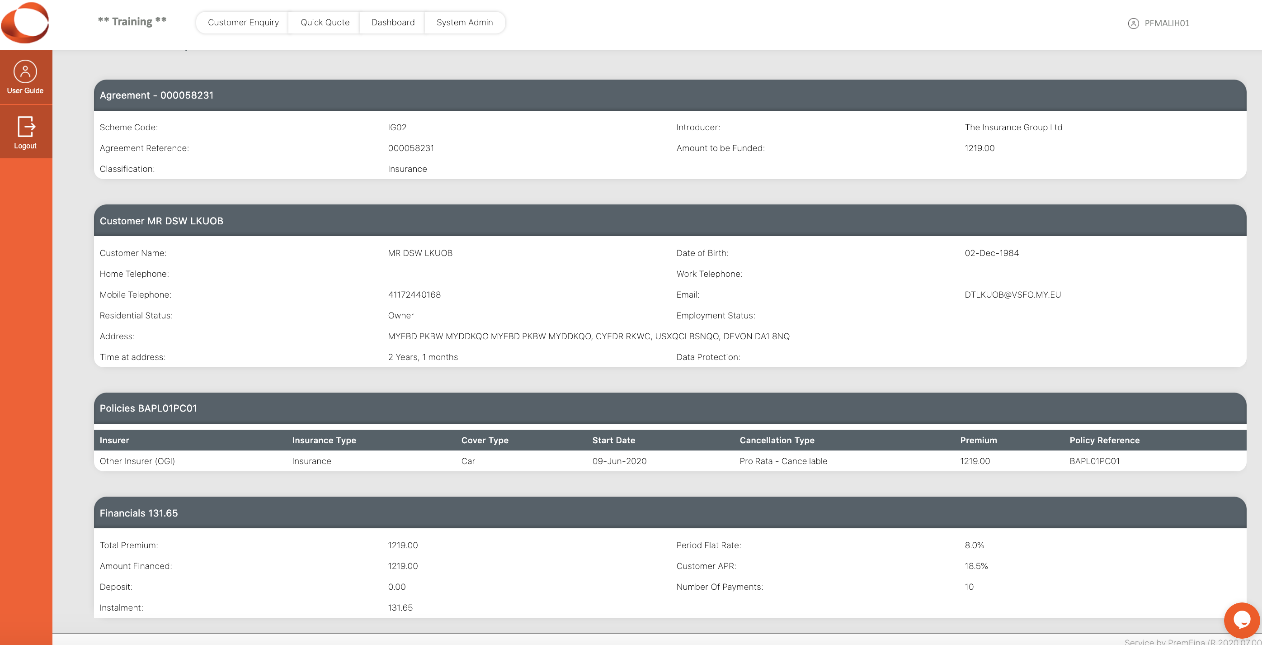Click the Customer MR DSW LKUOB header
The width and height of the screenshot is (1262, 645).
point(670,221)
